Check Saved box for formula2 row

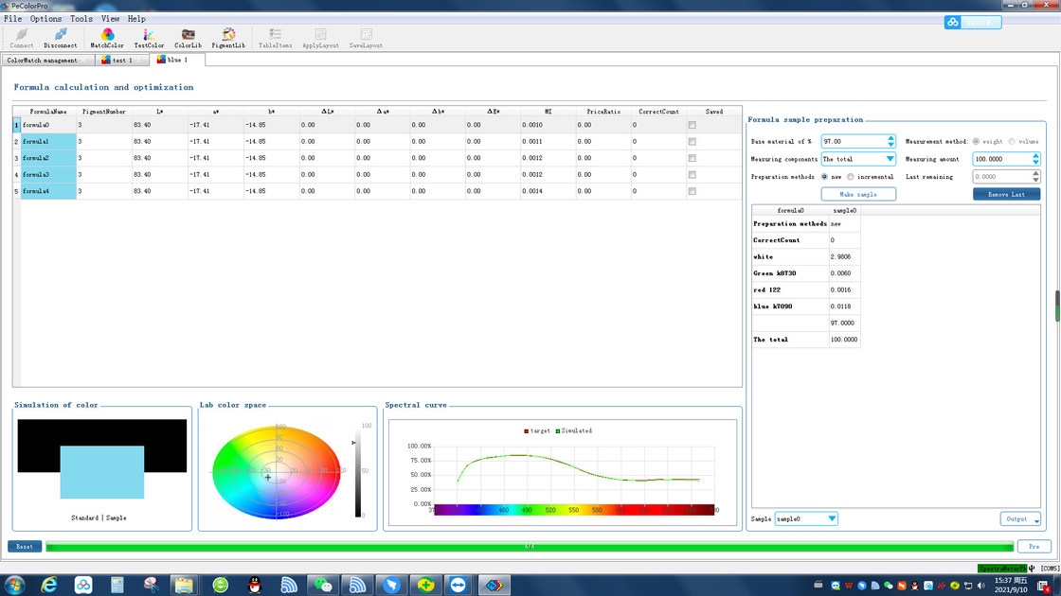[692, 158]
